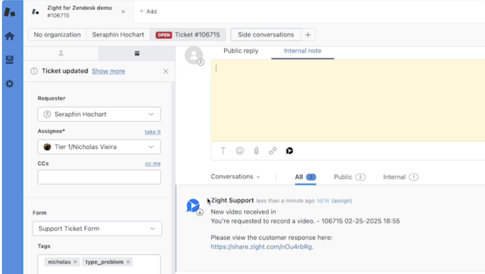Switch to the ticket fields panel icon
The height and width of the screenshot is (274, 485).
(x=137, y=53)
